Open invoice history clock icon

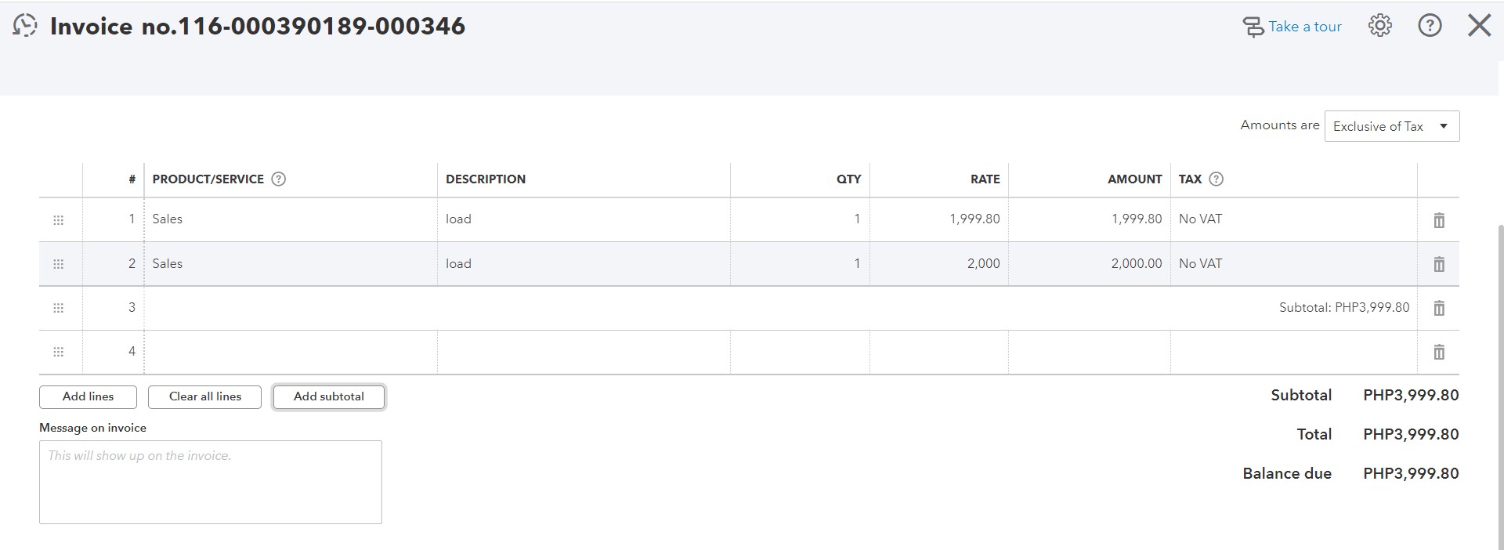[x=25, y=26]
